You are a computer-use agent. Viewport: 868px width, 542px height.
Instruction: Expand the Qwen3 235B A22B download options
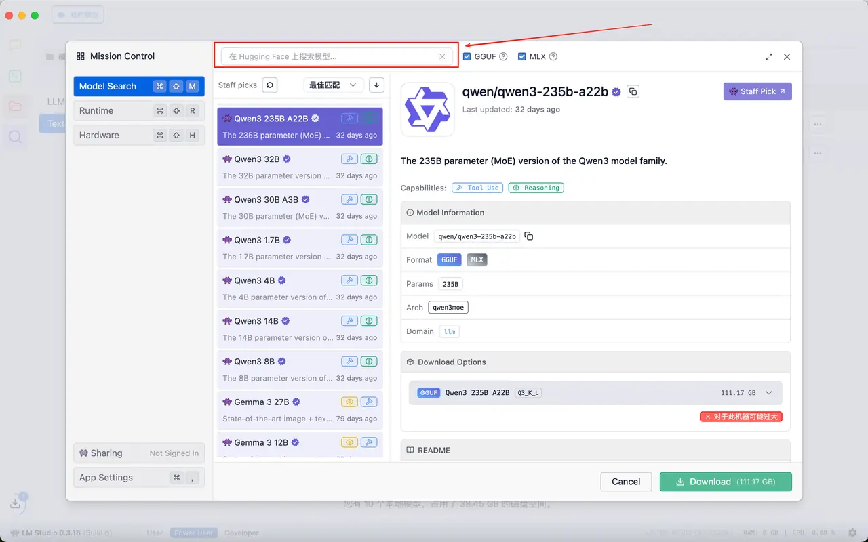[595, 393]
